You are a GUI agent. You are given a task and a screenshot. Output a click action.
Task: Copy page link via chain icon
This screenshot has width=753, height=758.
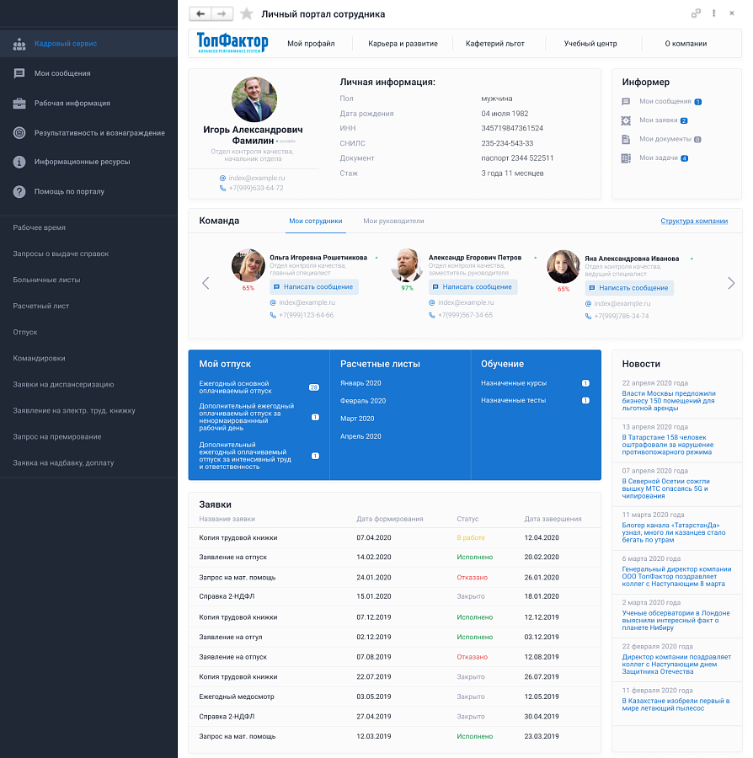point(696,13)
